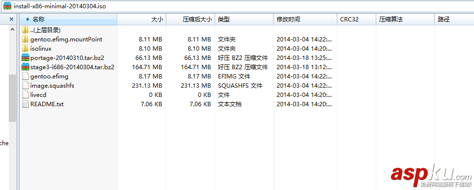The image size is (474, 190).
Task: Click the EFIMG 文件 type cell
Action: point(234,76)
